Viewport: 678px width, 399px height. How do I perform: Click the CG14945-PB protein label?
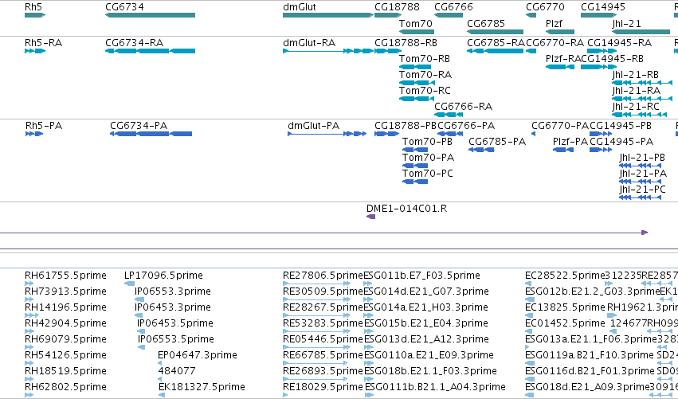tap(621, 126)
